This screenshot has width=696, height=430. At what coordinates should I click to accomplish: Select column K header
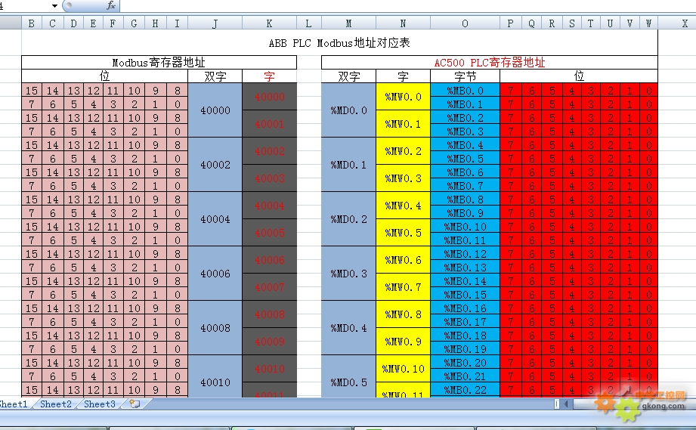(269, 23)
